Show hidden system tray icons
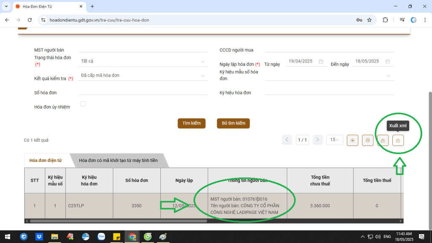 (x=362, y=237)
